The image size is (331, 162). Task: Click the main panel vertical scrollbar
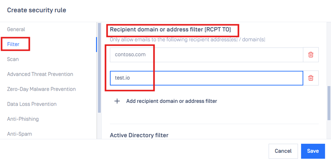click(x=329, y=103)
